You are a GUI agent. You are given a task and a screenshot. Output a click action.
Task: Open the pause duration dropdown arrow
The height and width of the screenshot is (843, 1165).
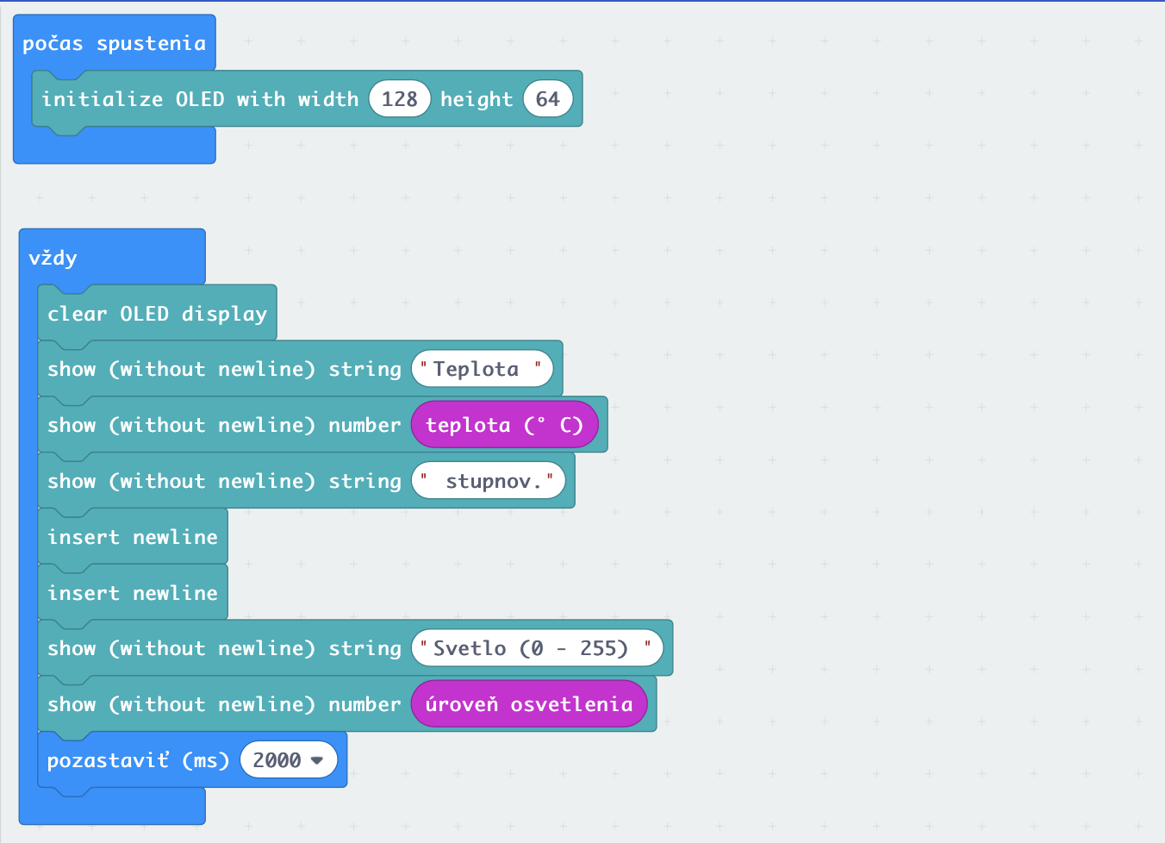pos(317,760)
